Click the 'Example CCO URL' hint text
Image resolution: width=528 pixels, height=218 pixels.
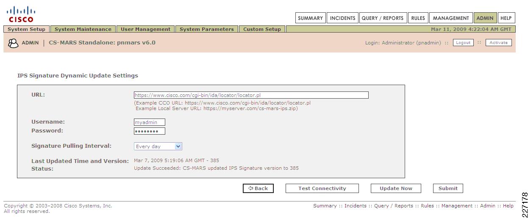tap(222, 103)
